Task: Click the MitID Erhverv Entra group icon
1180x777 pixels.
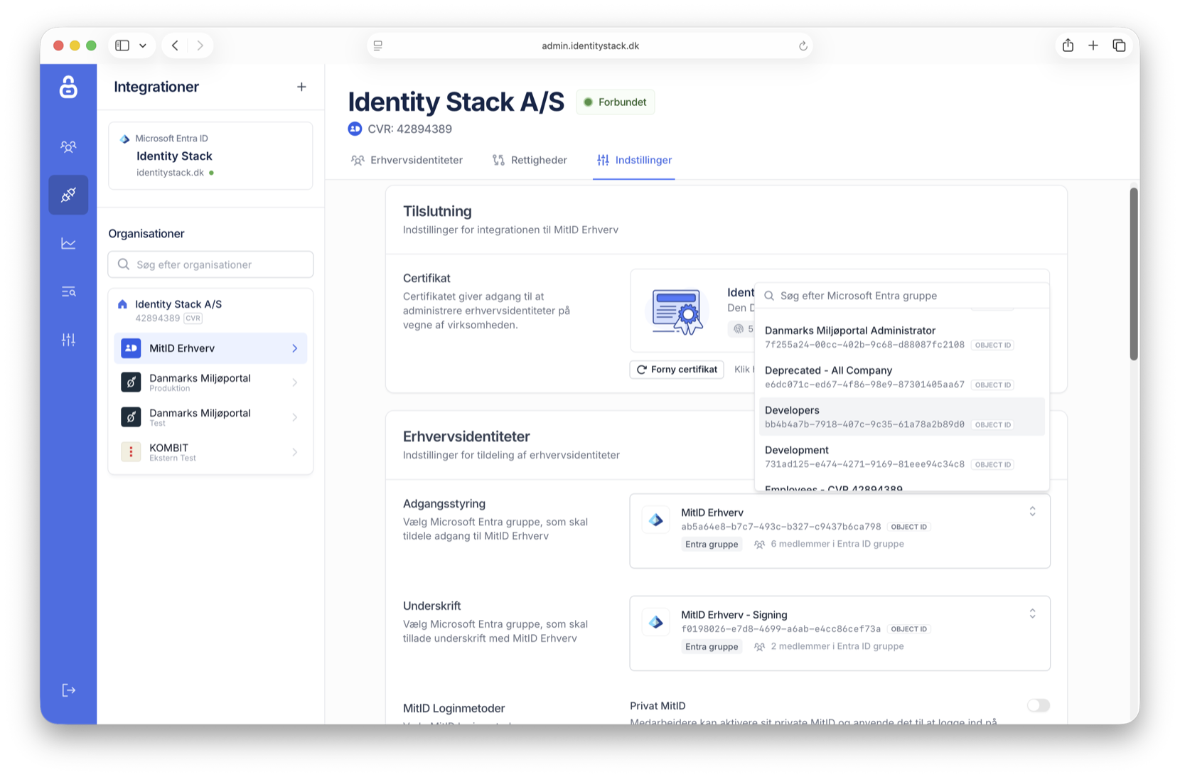Action: click(656, 520)
